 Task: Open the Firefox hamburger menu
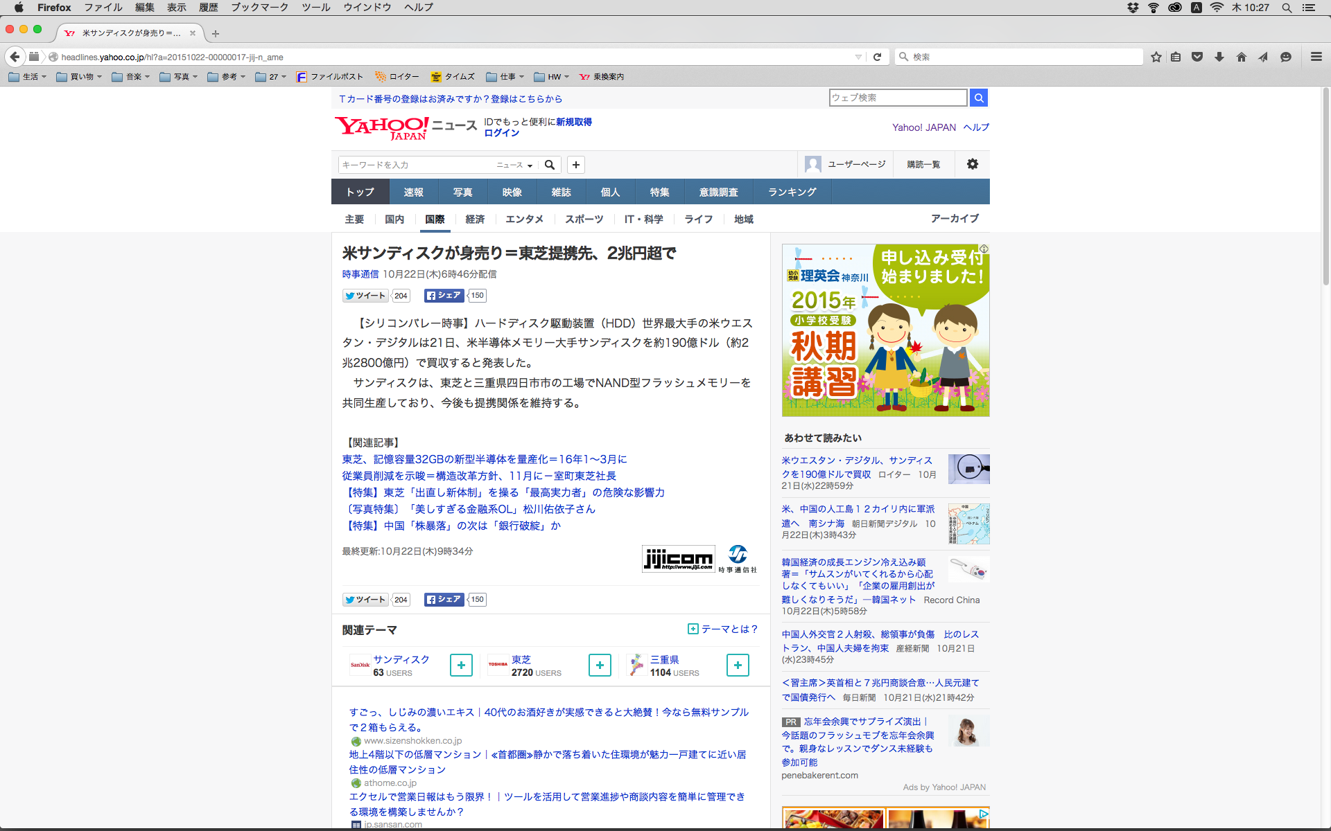pyautogui.click(x=1316, y=57)
